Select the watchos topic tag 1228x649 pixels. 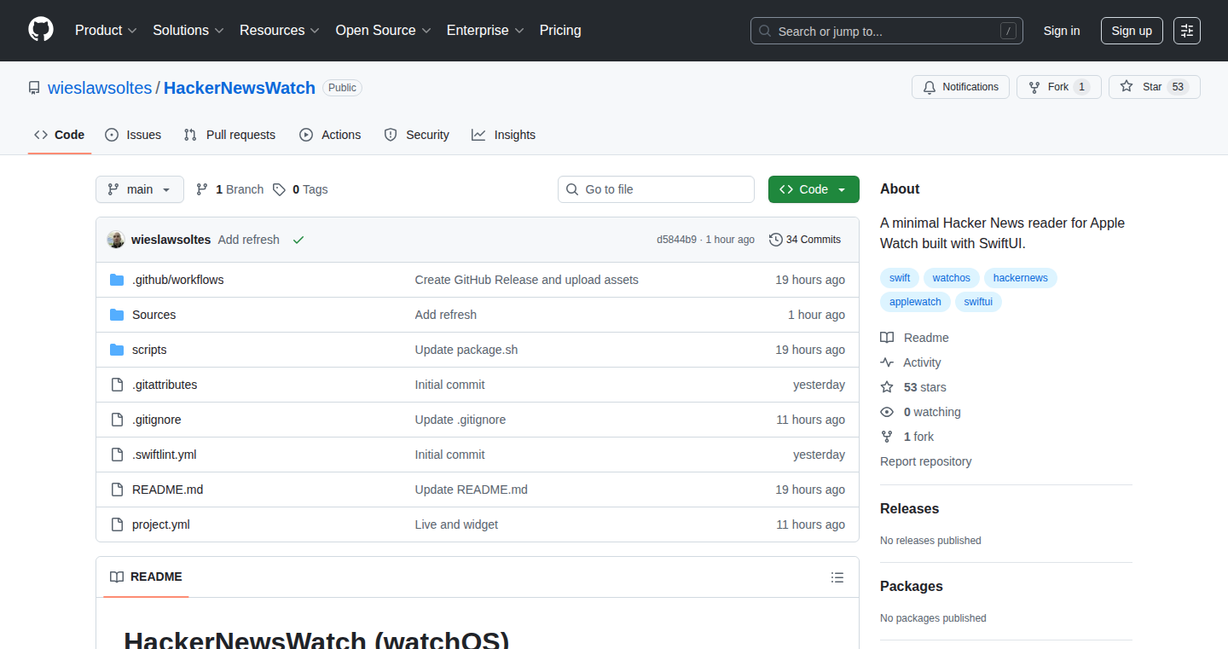(952, 278)
